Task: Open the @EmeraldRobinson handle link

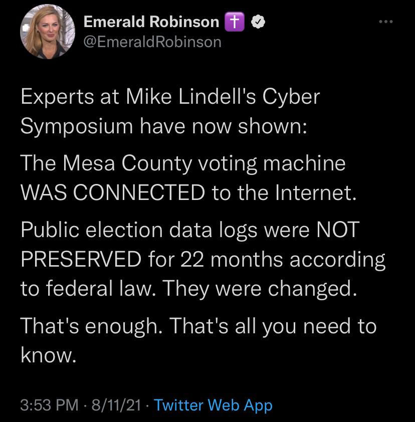Action: pyautogui.click(x=152, y=42)
